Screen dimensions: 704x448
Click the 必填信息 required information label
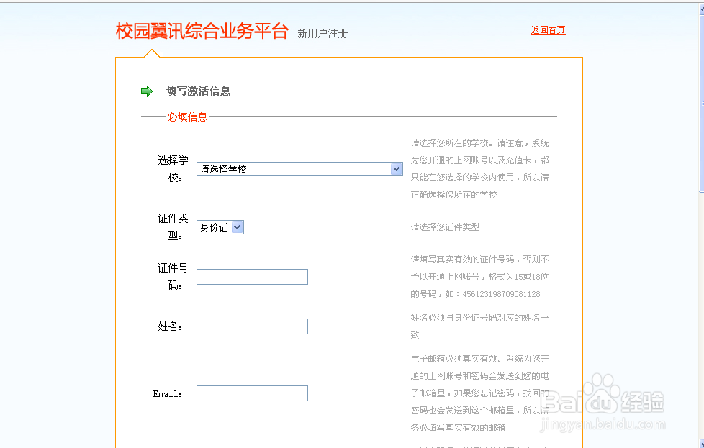pyautogui.click(x=187, y=116)
